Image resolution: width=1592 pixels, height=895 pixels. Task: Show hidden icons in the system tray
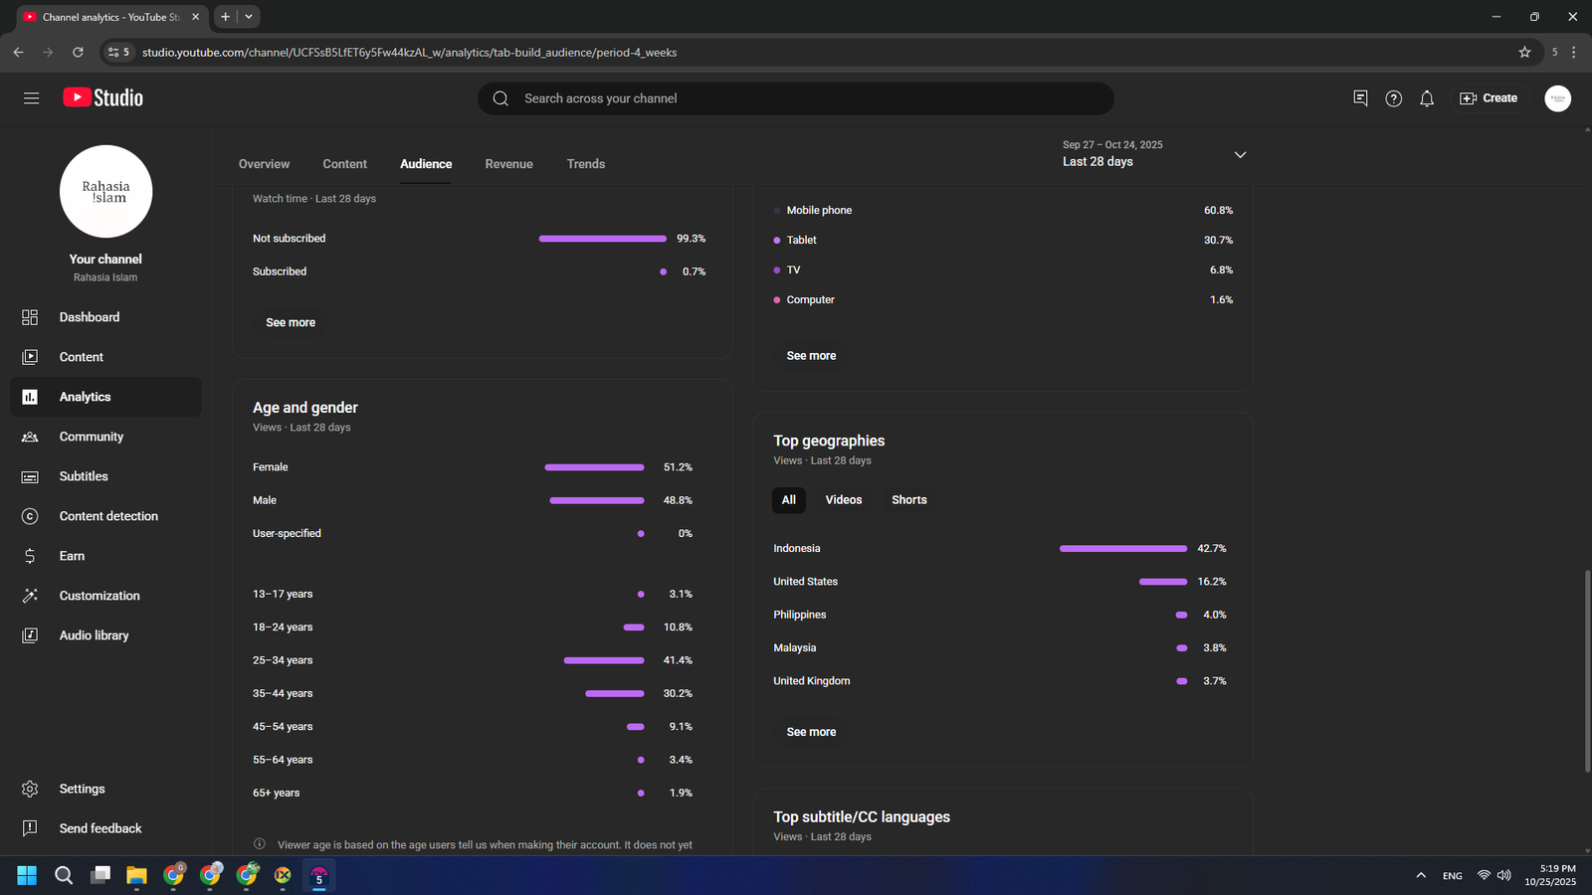pyautogui.click(x=1421, y=875)
